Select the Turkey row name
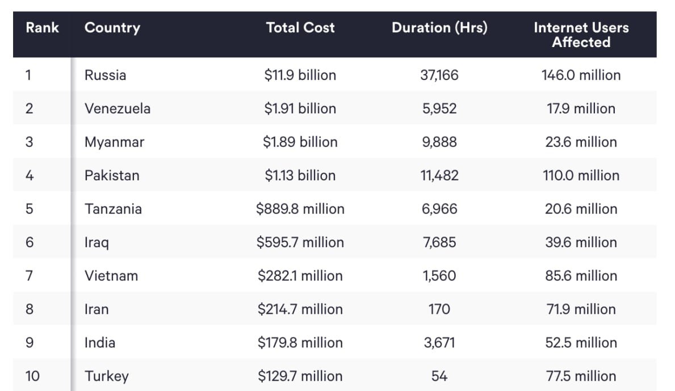Viewport: 675px width, 391px height. click(x=106, y=376)
